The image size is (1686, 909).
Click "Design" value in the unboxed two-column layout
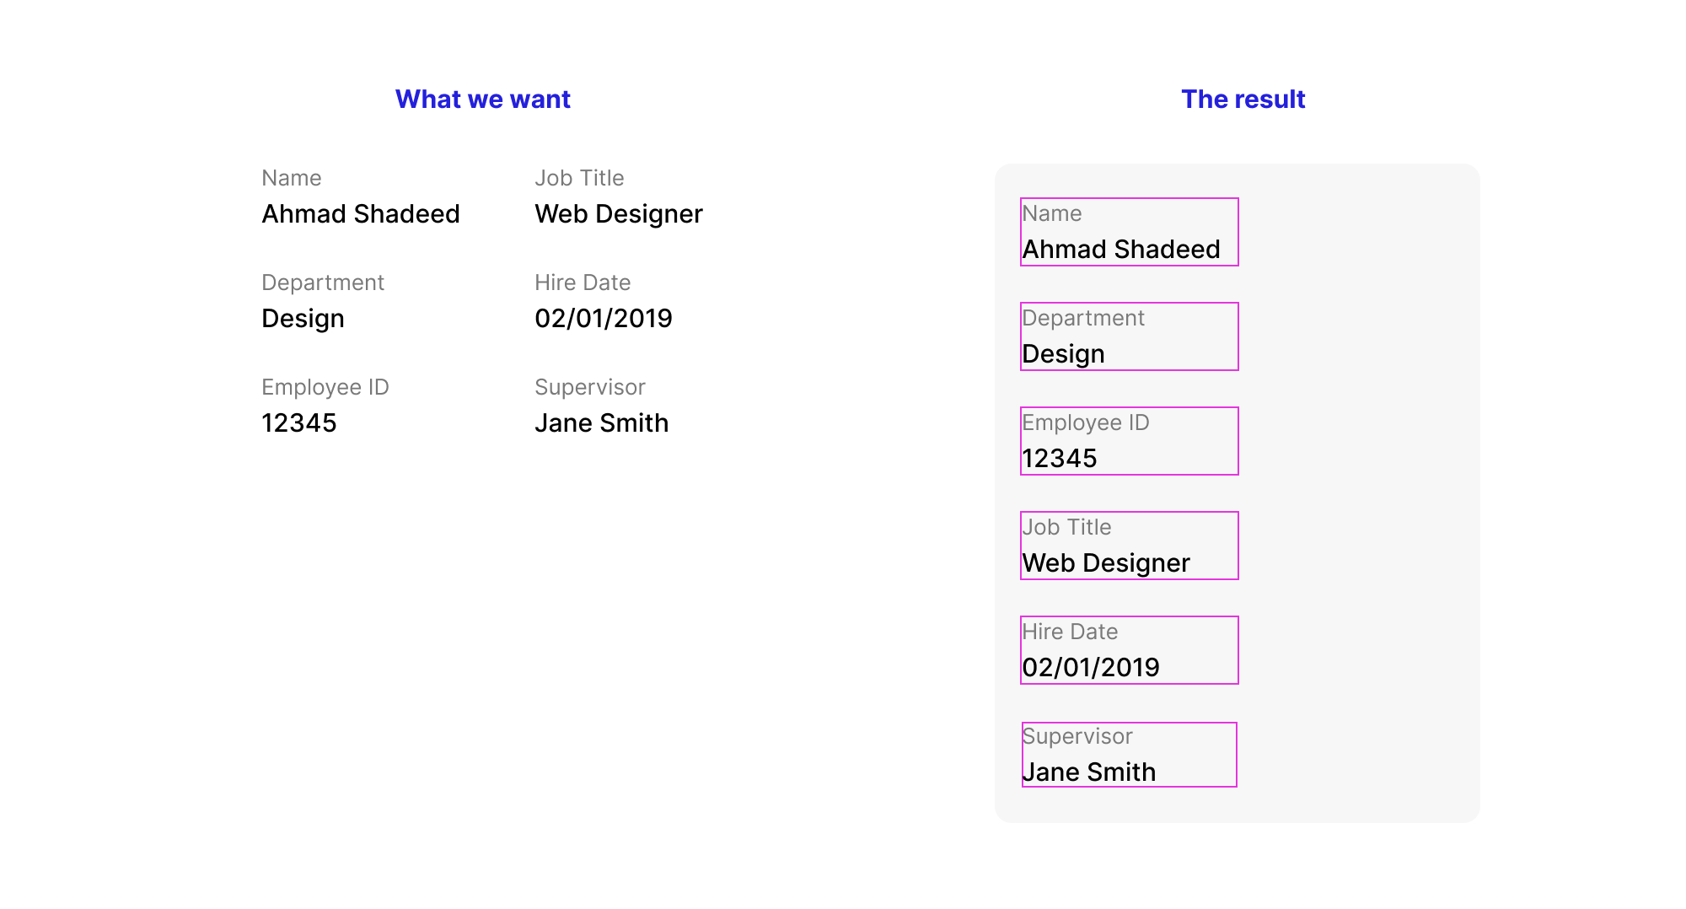[x=303, y=319]
